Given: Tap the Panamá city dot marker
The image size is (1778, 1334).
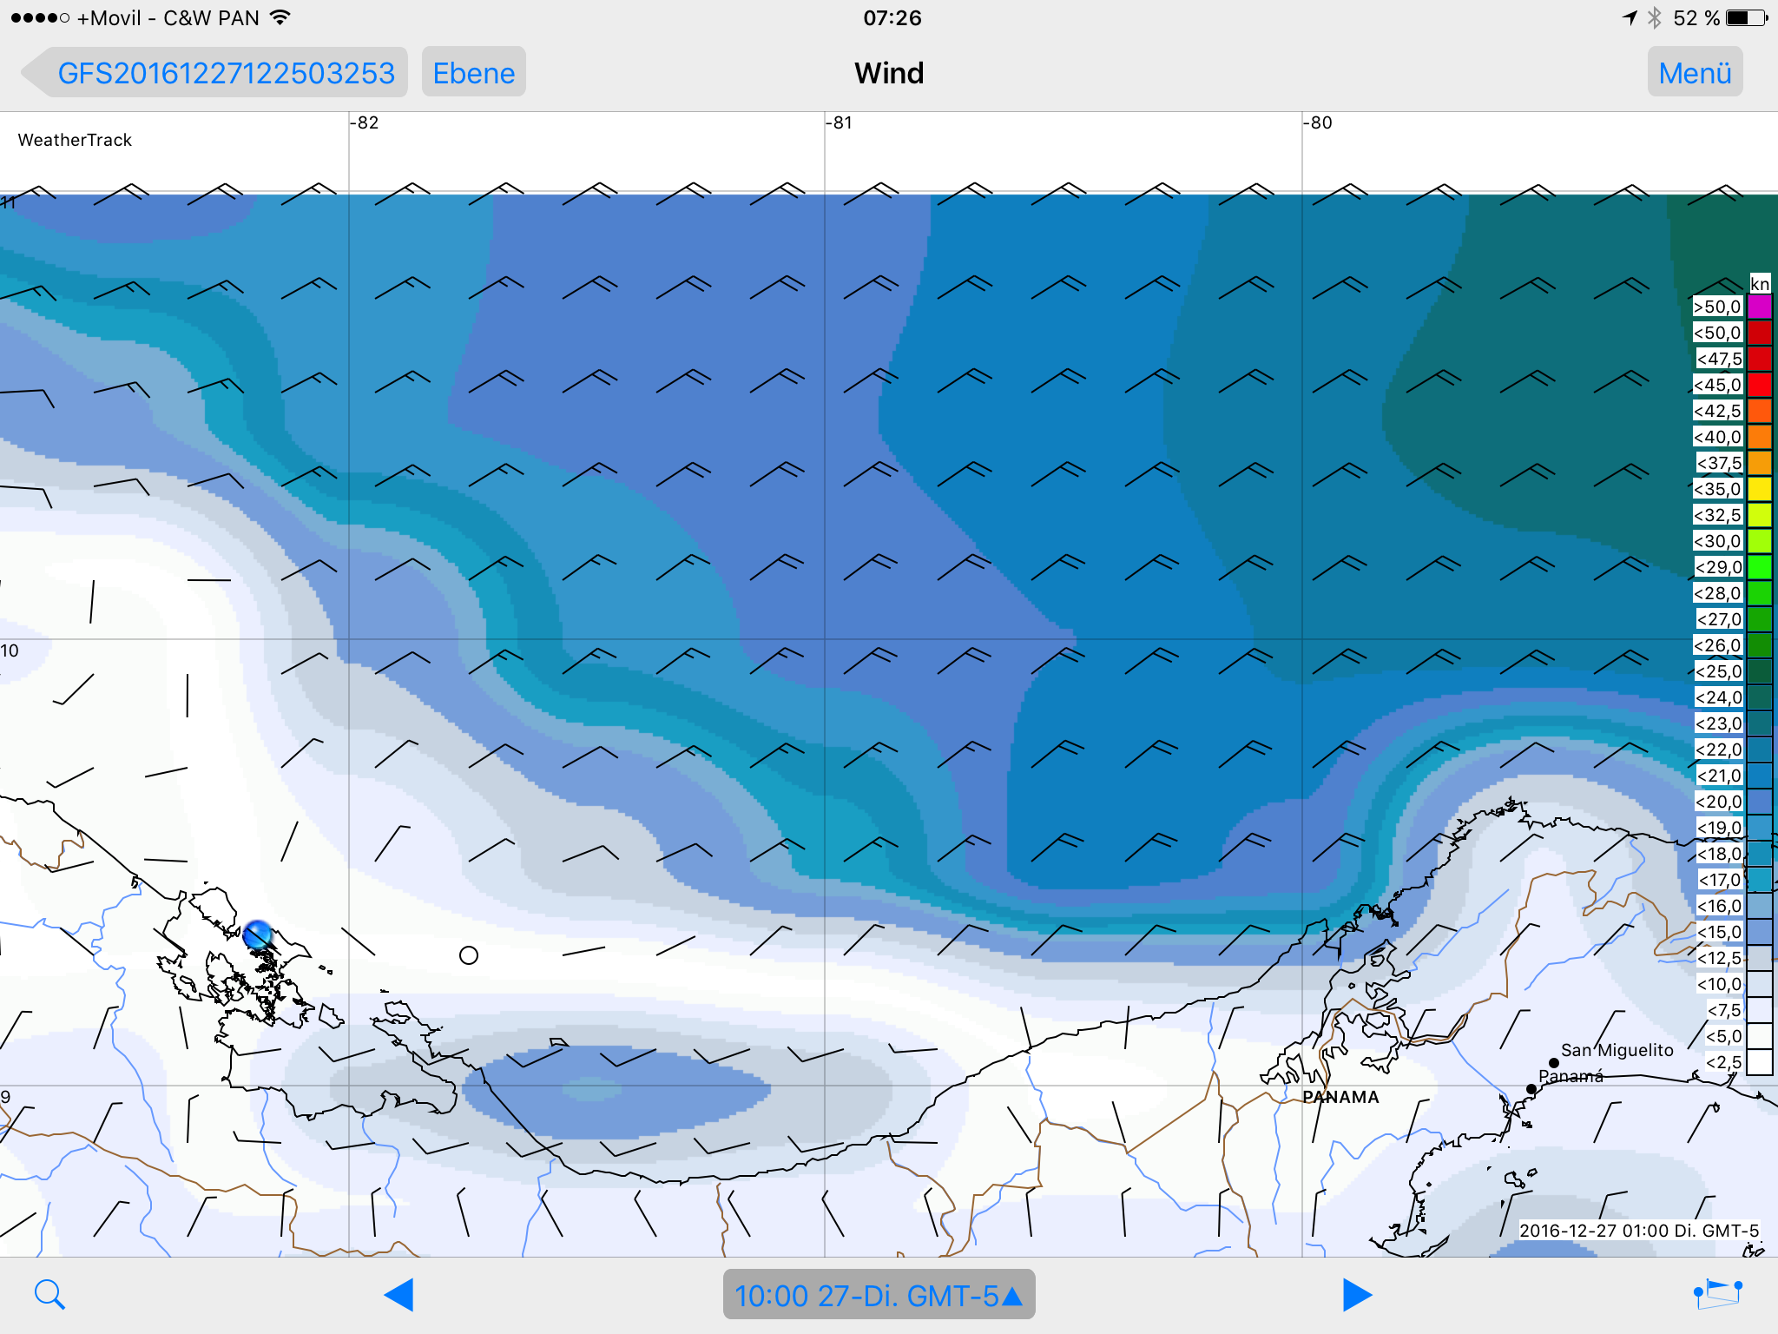Looking at the screenshot, I should pos(1531,1089).
